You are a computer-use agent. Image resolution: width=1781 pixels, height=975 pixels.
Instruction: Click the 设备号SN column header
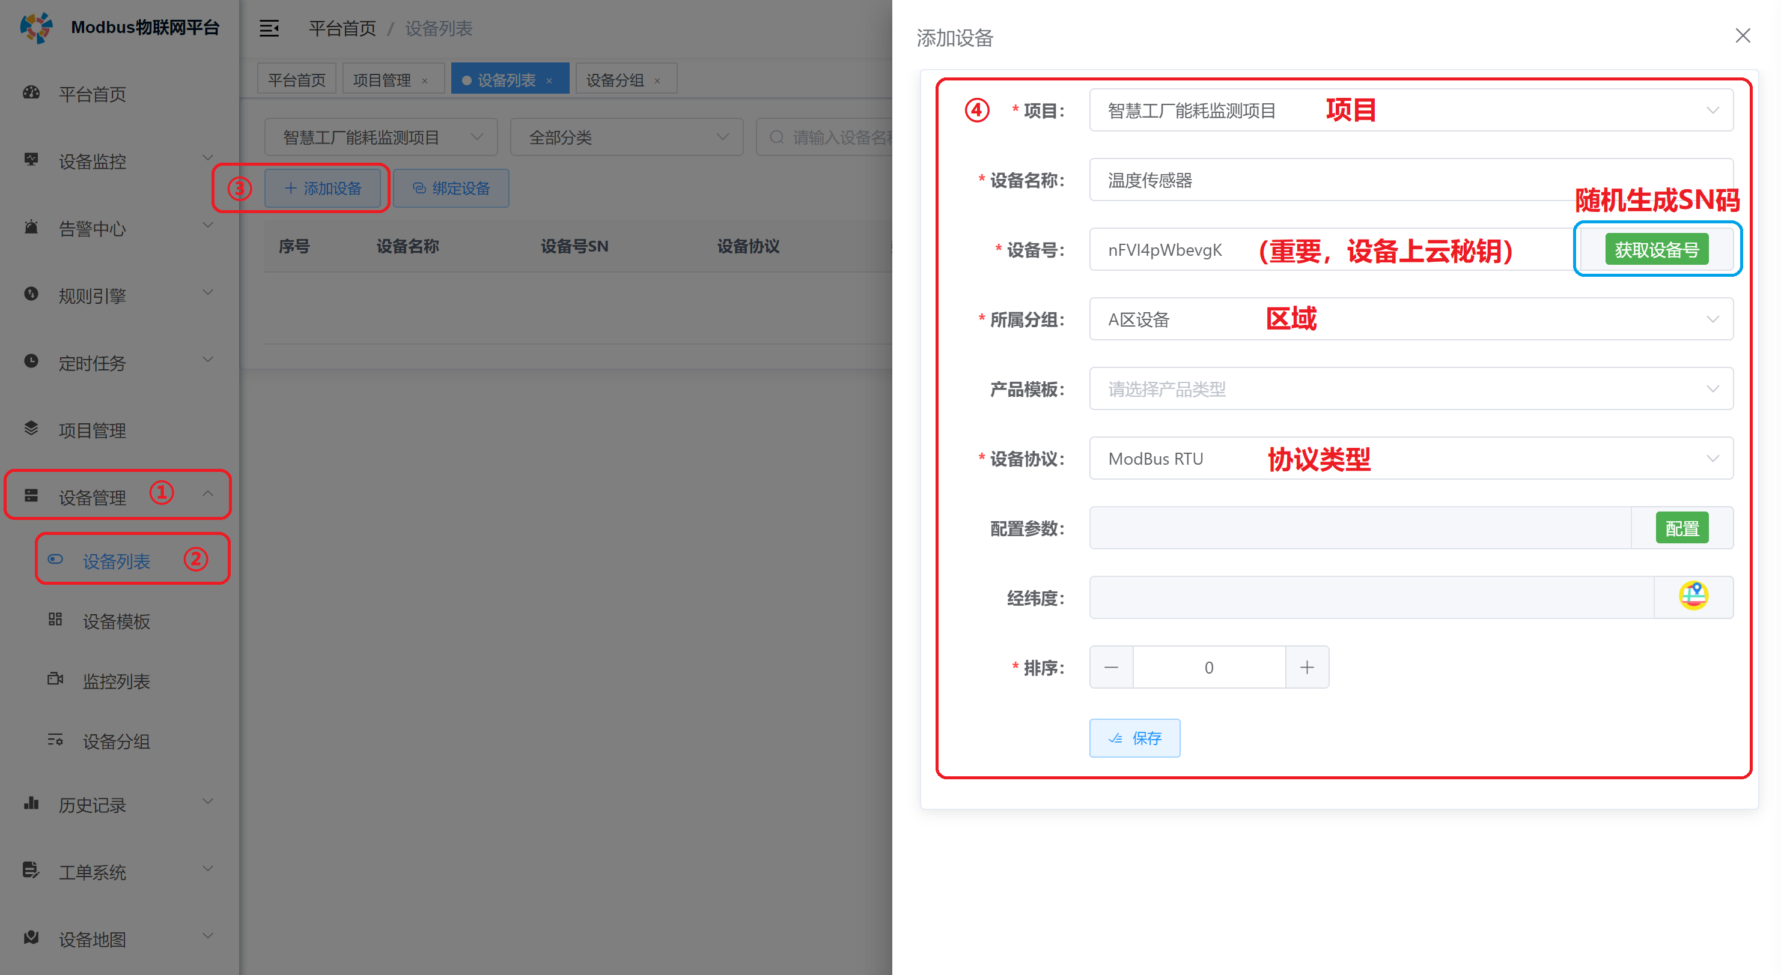[x=574, y=246]
